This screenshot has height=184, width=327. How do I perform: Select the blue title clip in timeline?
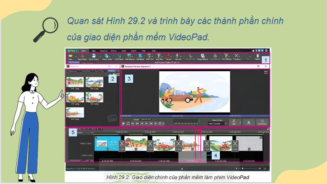click(107, 143)
